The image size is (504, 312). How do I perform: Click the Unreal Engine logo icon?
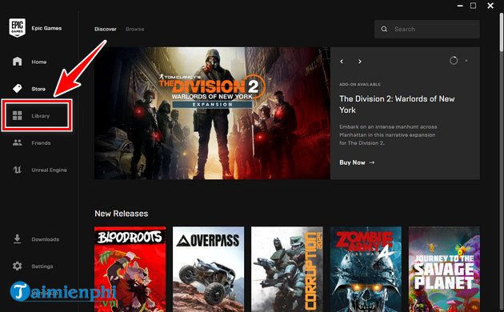(17, 170)
